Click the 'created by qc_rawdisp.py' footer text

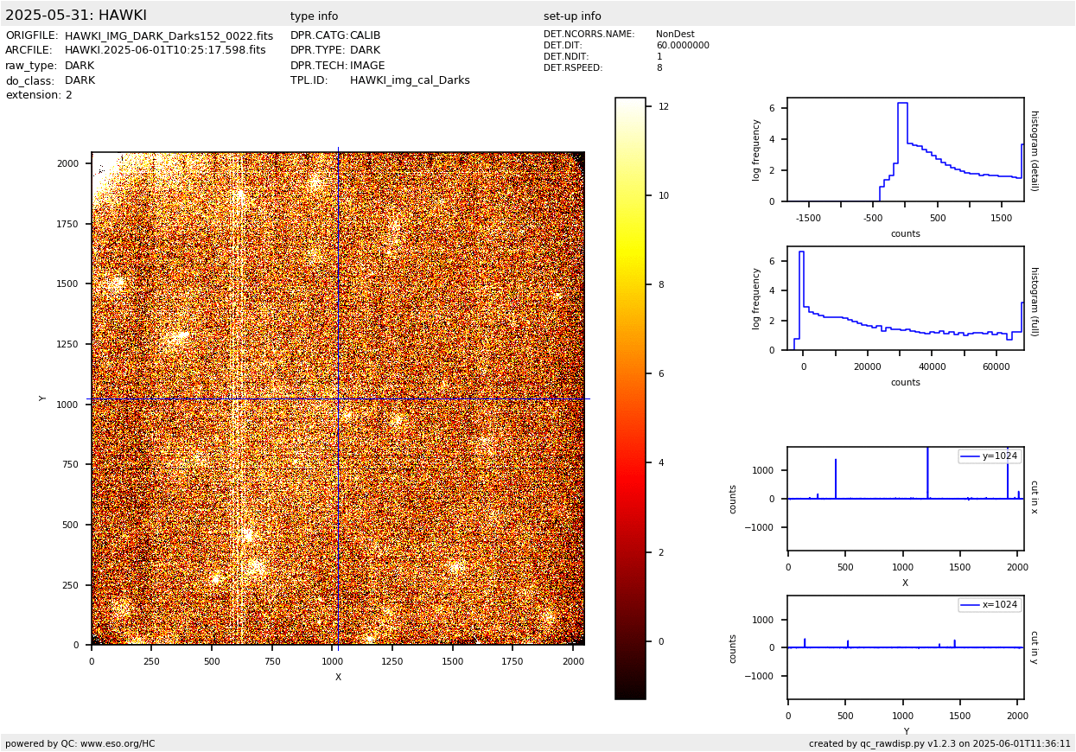[x=939, y=743]
